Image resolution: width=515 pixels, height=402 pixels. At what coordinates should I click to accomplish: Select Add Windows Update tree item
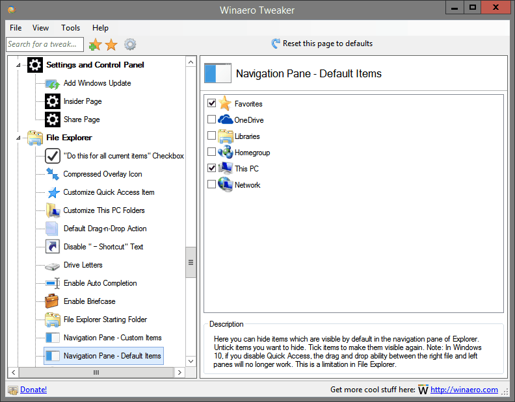(x=98, y=83)
